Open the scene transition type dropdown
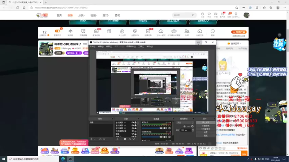Screen dimensions: 289x162 coord(185,122)
